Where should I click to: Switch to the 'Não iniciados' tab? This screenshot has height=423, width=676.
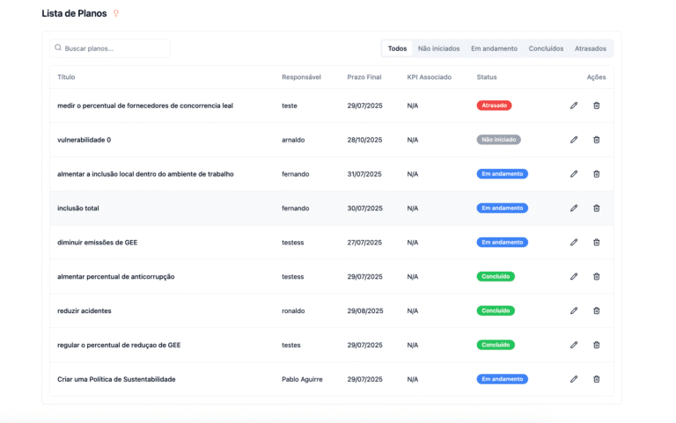click(x=438, y=48)
